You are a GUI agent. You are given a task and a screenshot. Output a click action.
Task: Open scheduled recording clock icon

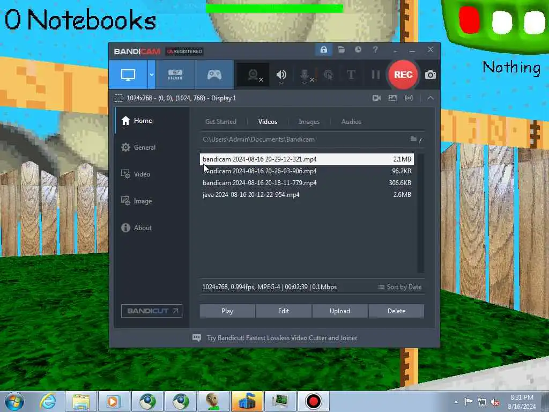358,50
